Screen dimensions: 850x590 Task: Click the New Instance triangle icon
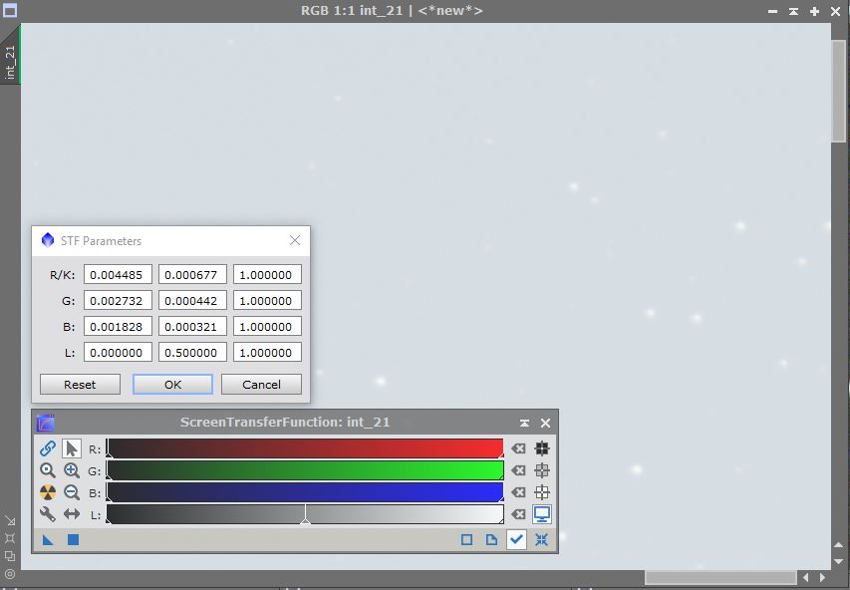point(48,539)
